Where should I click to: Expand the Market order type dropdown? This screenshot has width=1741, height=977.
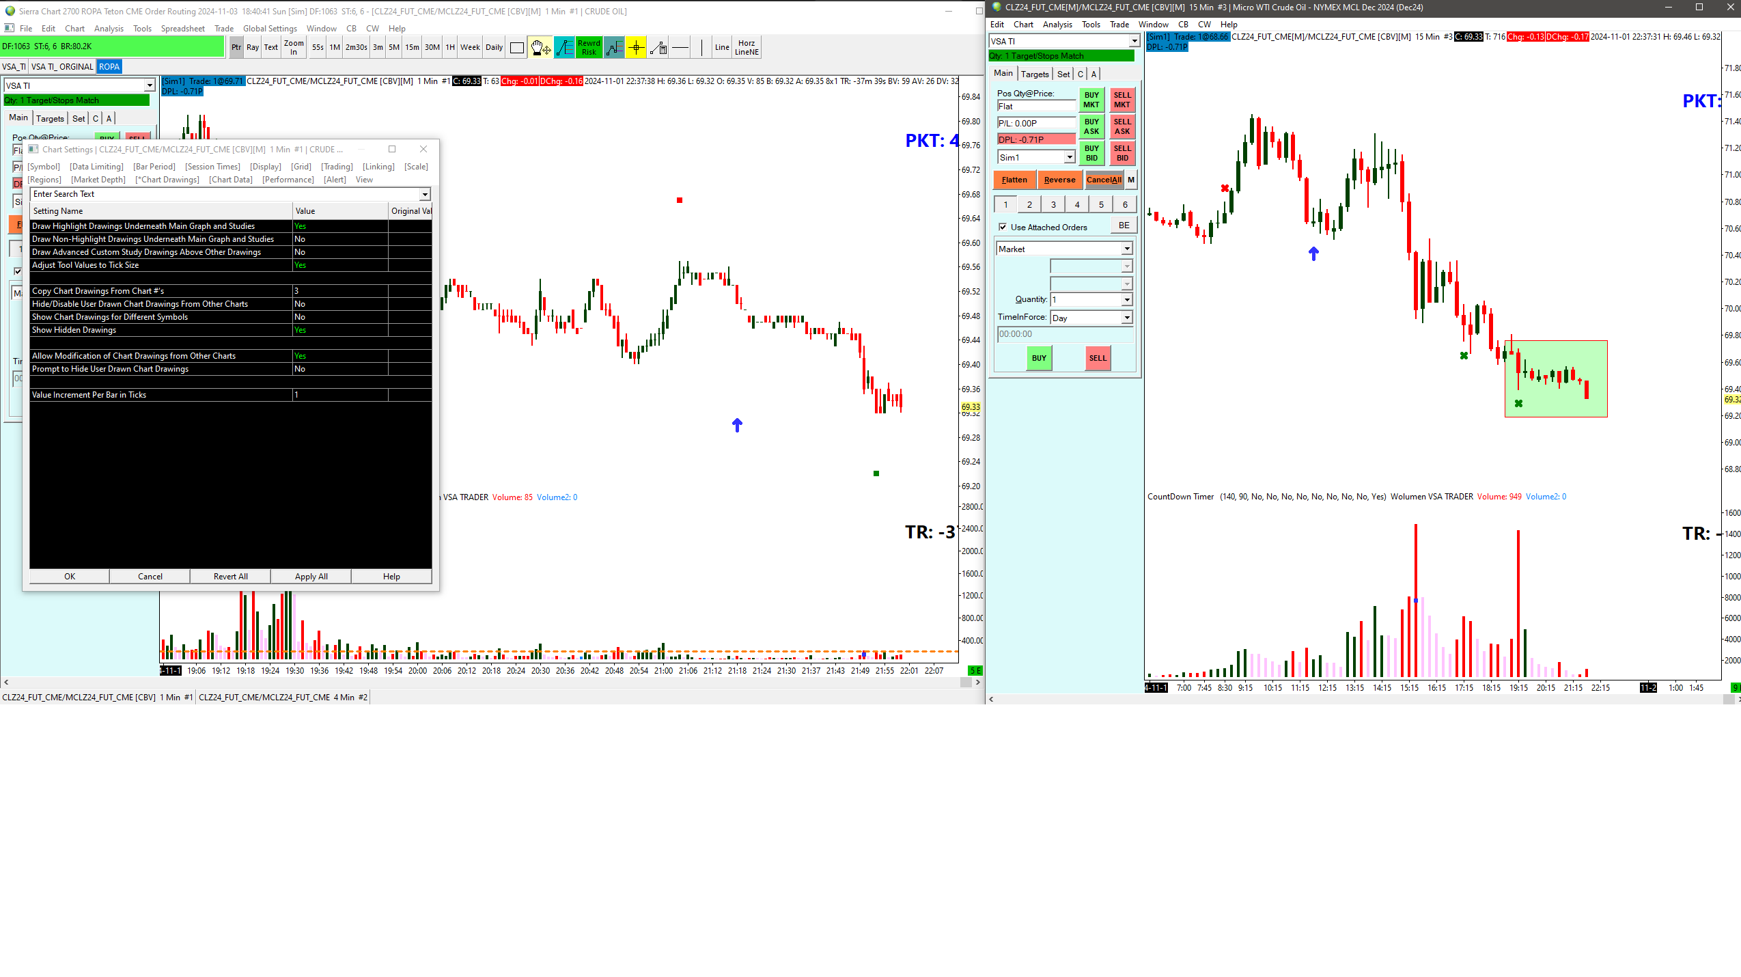(x=1127, y=249)
